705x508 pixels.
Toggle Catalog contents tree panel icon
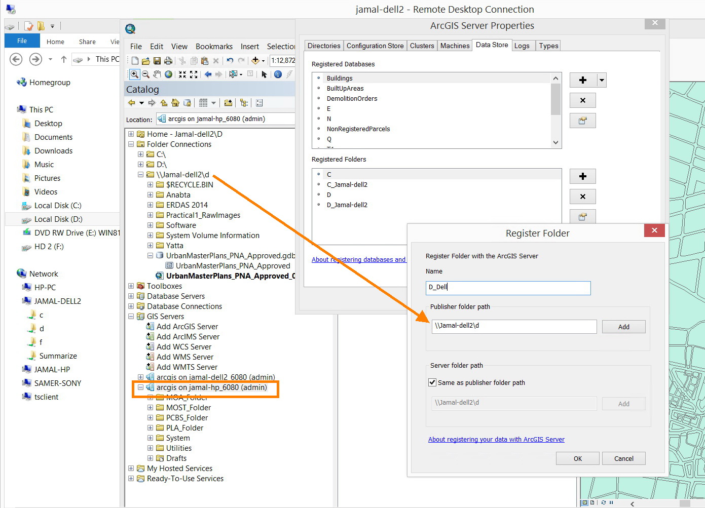(x=244, y=103)
